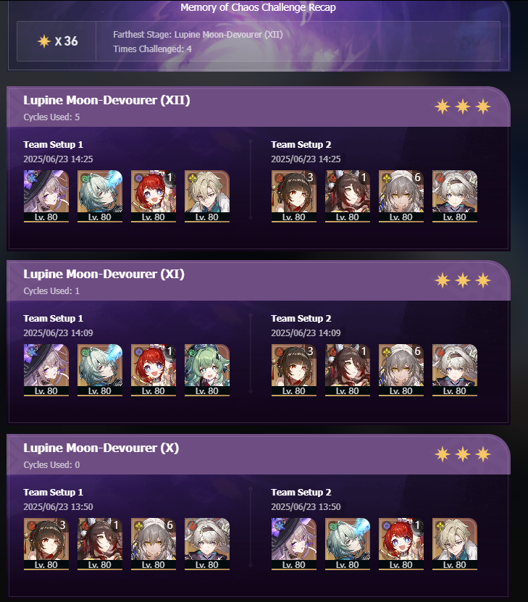Click red-haired character in stage XII Team Setup 1
The width and height of the screenshot is (528, 602).
pyautogui.click(x=154, y=196)
